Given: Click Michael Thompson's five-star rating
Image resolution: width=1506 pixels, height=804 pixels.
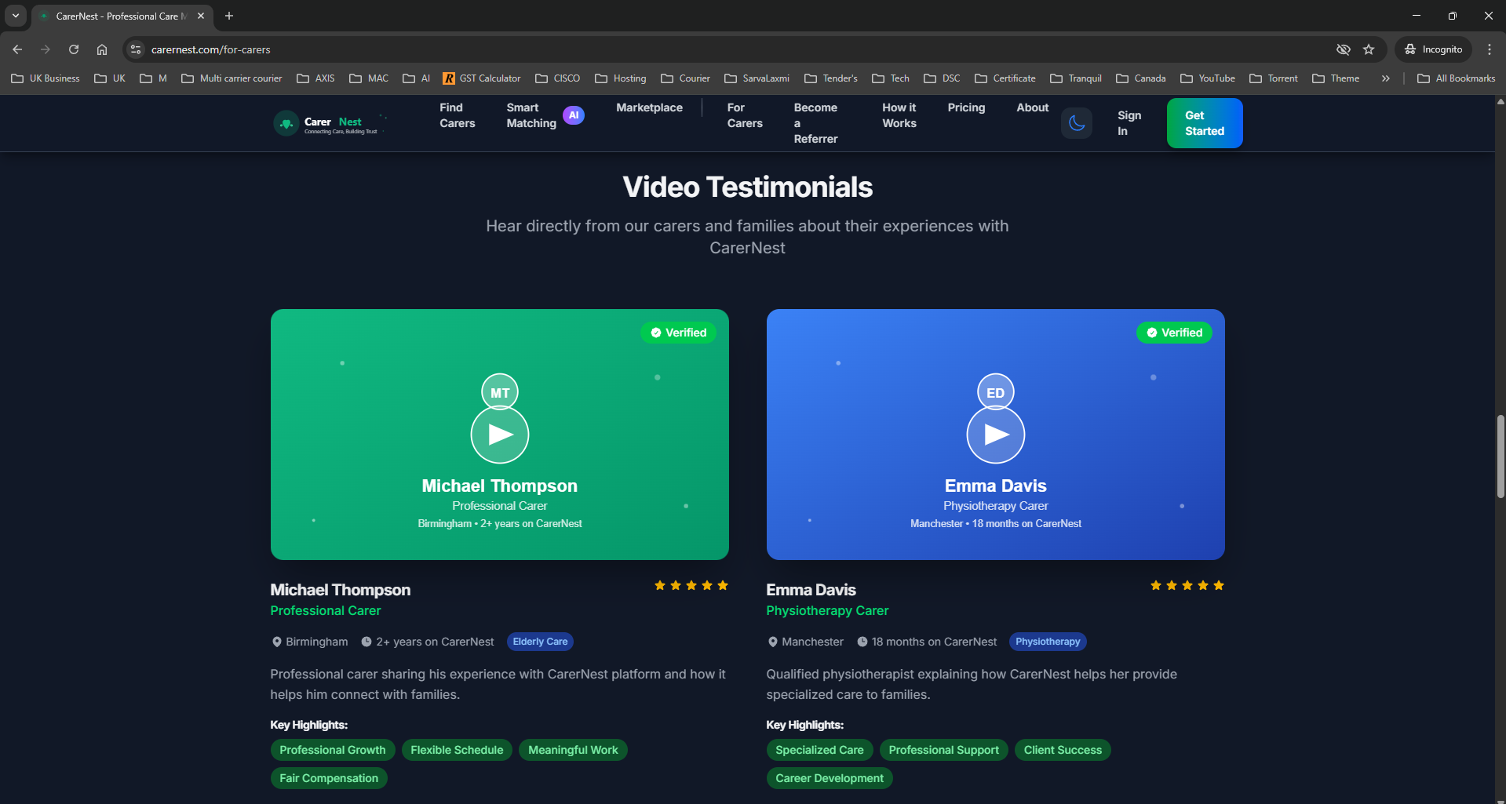Looking at the screenshot, I should 691,585.
